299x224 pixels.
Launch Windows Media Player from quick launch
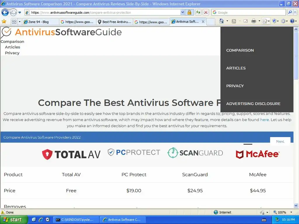click(x=48, y=220)
